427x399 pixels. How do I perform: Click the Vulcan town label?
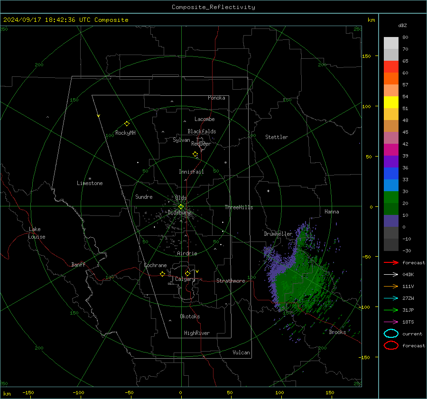click(x=241, y=353)
